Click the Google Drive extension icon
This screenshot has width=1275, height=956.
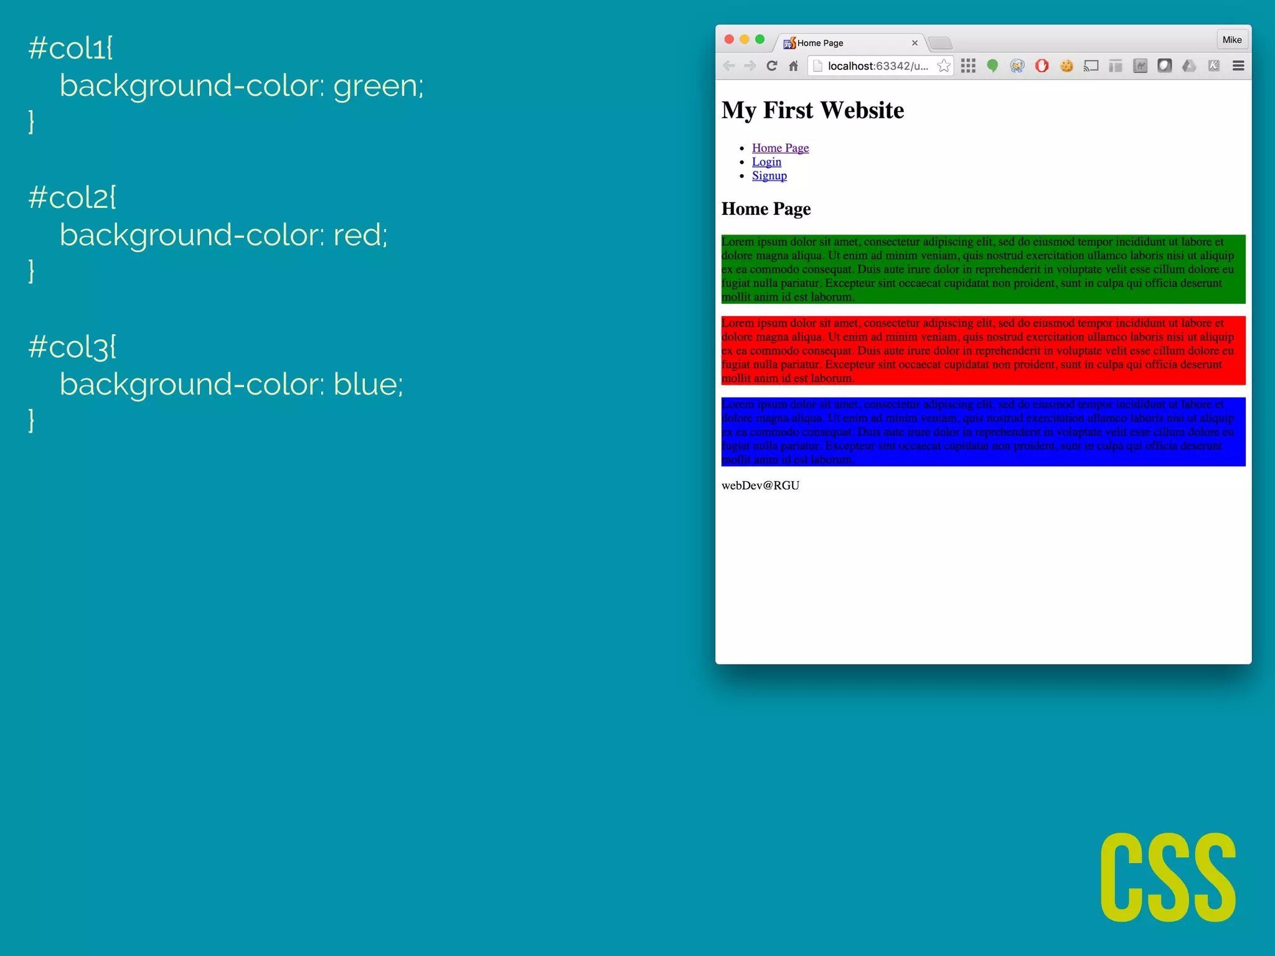pyautogui.click(x=1189, y=66)
